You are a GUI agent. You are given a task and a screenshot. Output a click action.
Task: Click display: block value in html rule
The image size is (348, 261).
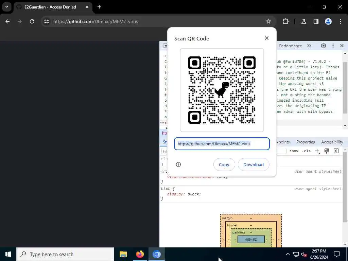[x=194, y=194]
